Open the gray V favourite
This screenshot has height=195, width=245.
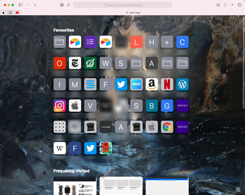pyautogui.click(x=90, y=106)
